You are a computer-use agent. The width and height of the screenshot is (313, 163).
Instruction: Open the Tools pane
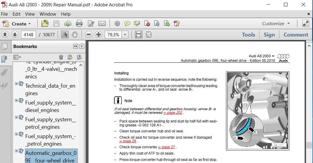click(x=248, y=35)
